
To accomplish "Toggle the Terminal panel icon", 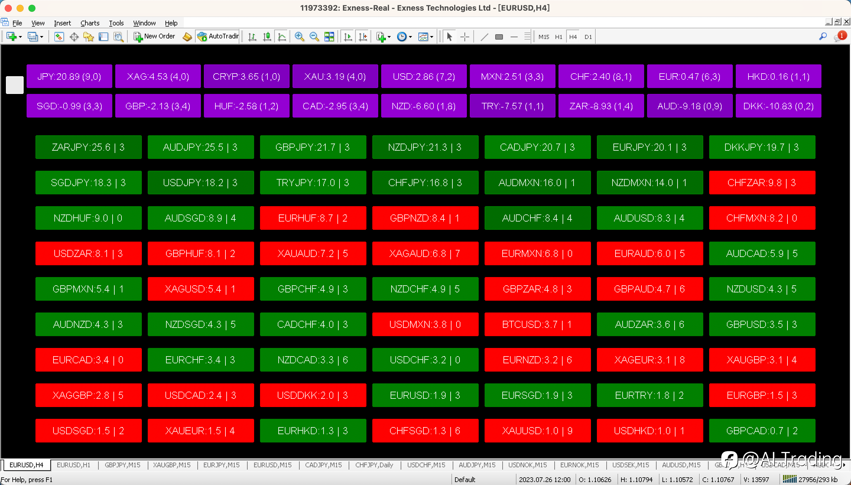I will pyautogui.click(x=104, y=37).
